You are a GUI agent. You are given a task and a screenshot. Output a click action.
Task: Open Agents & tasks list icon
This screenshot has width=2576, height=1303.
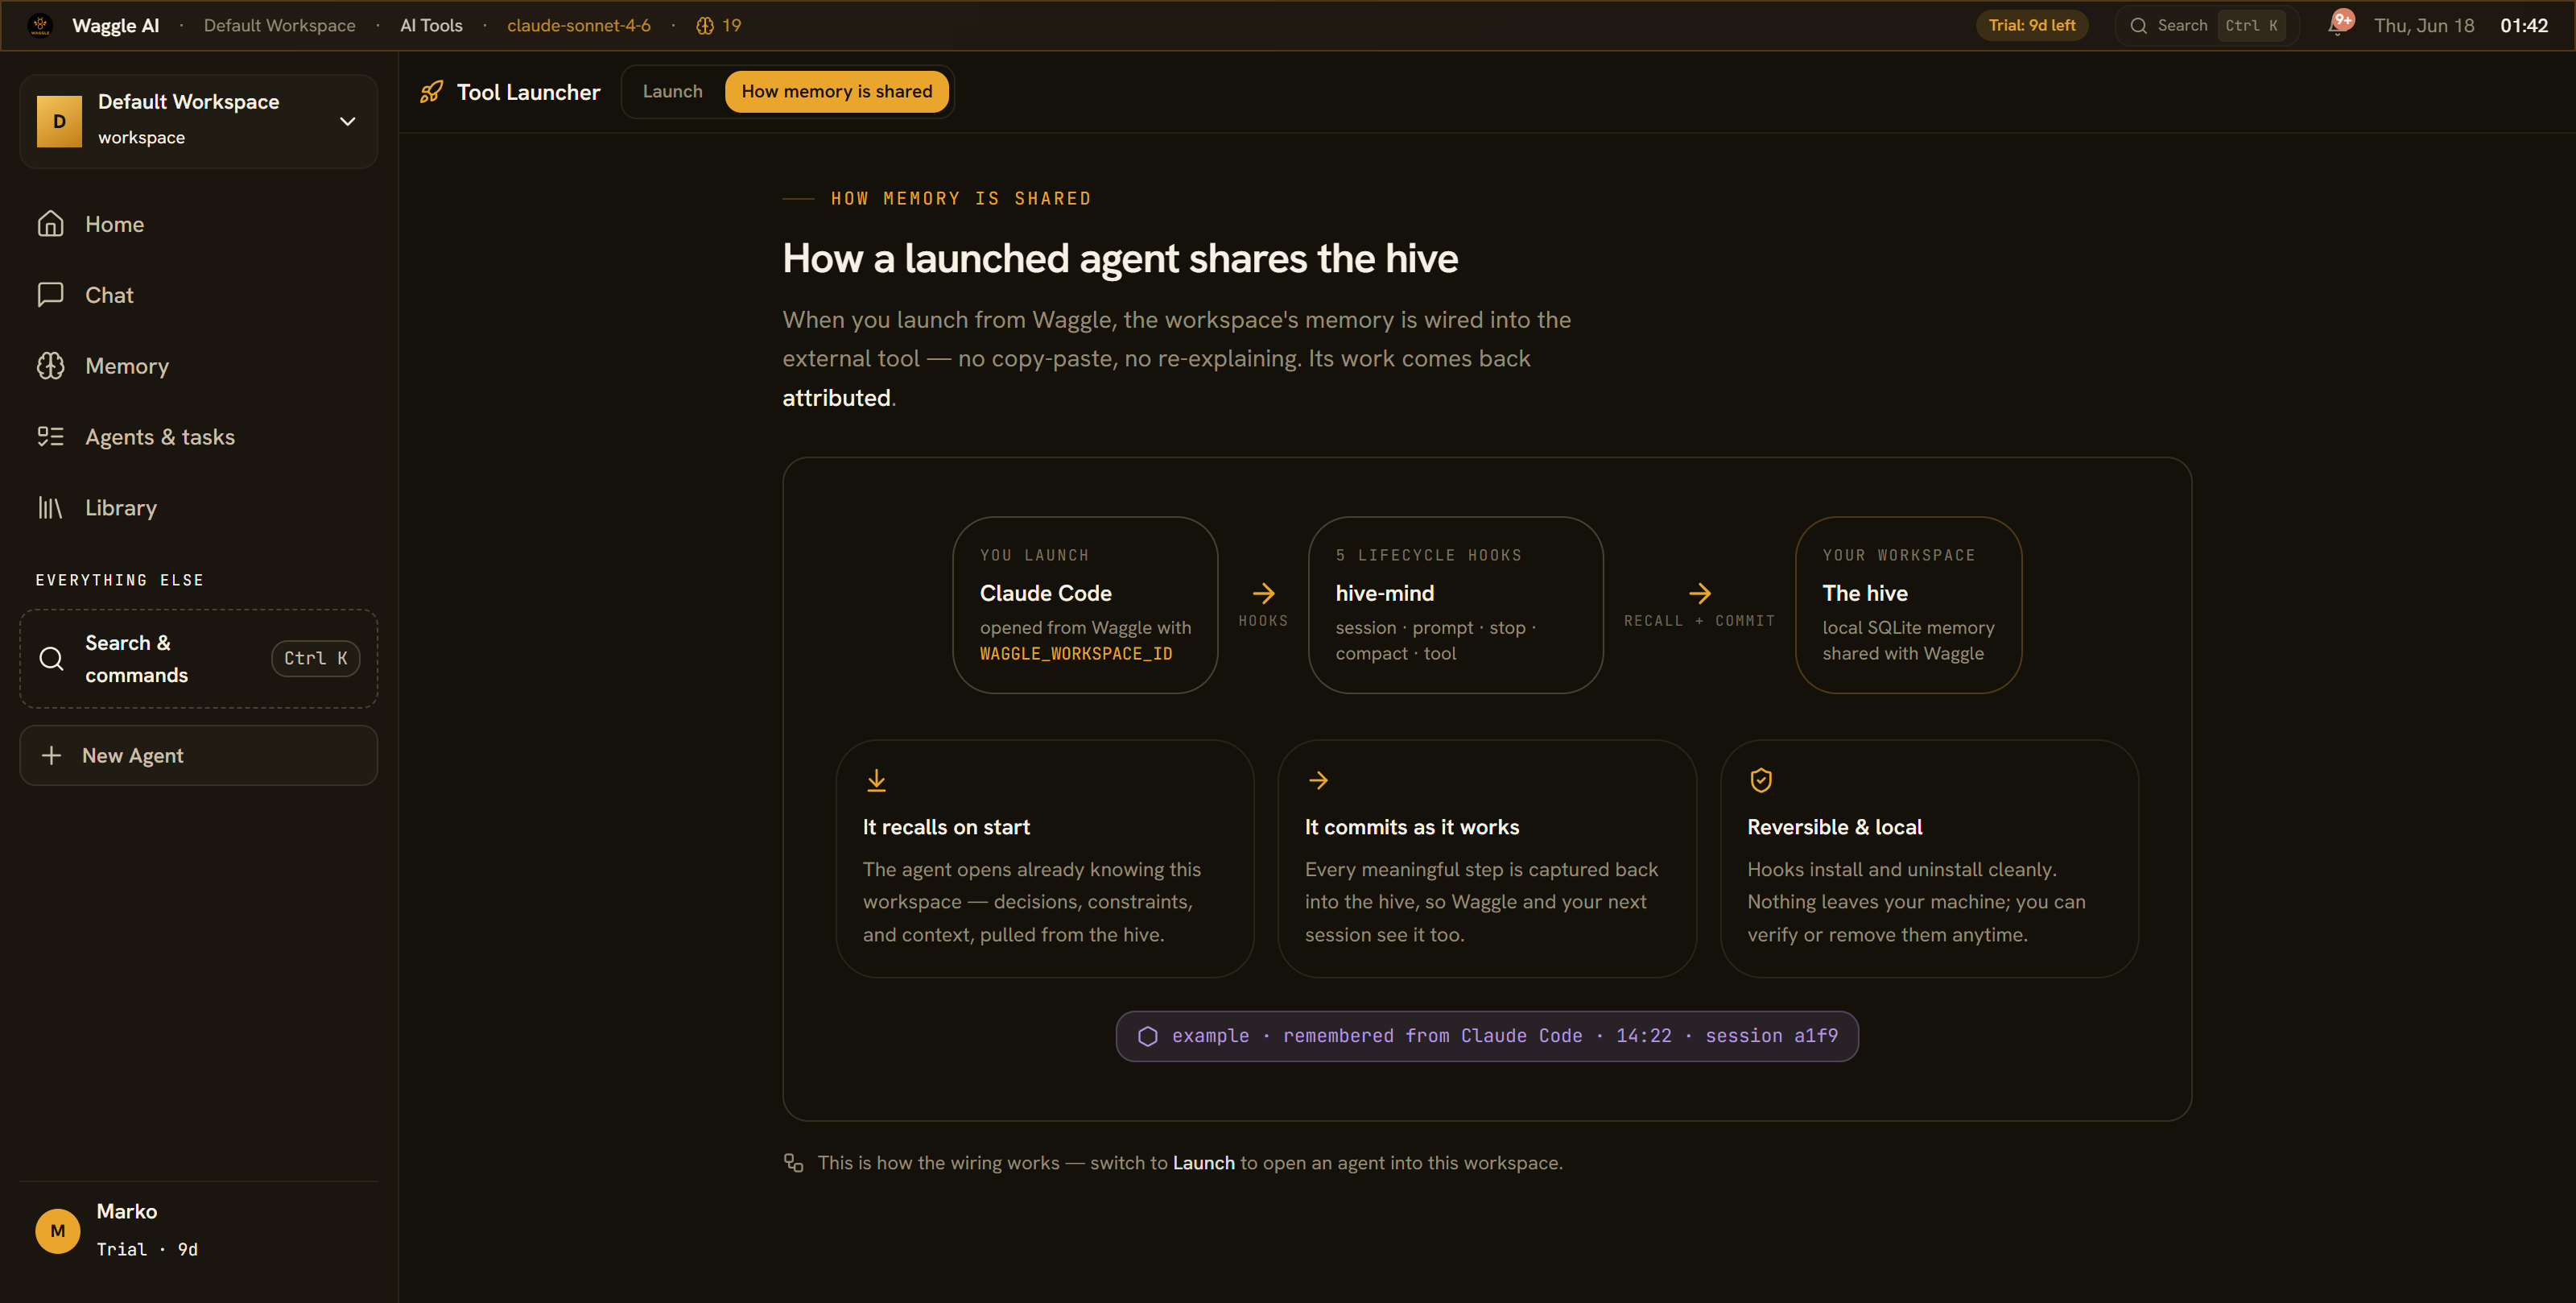tap(51, 436)
